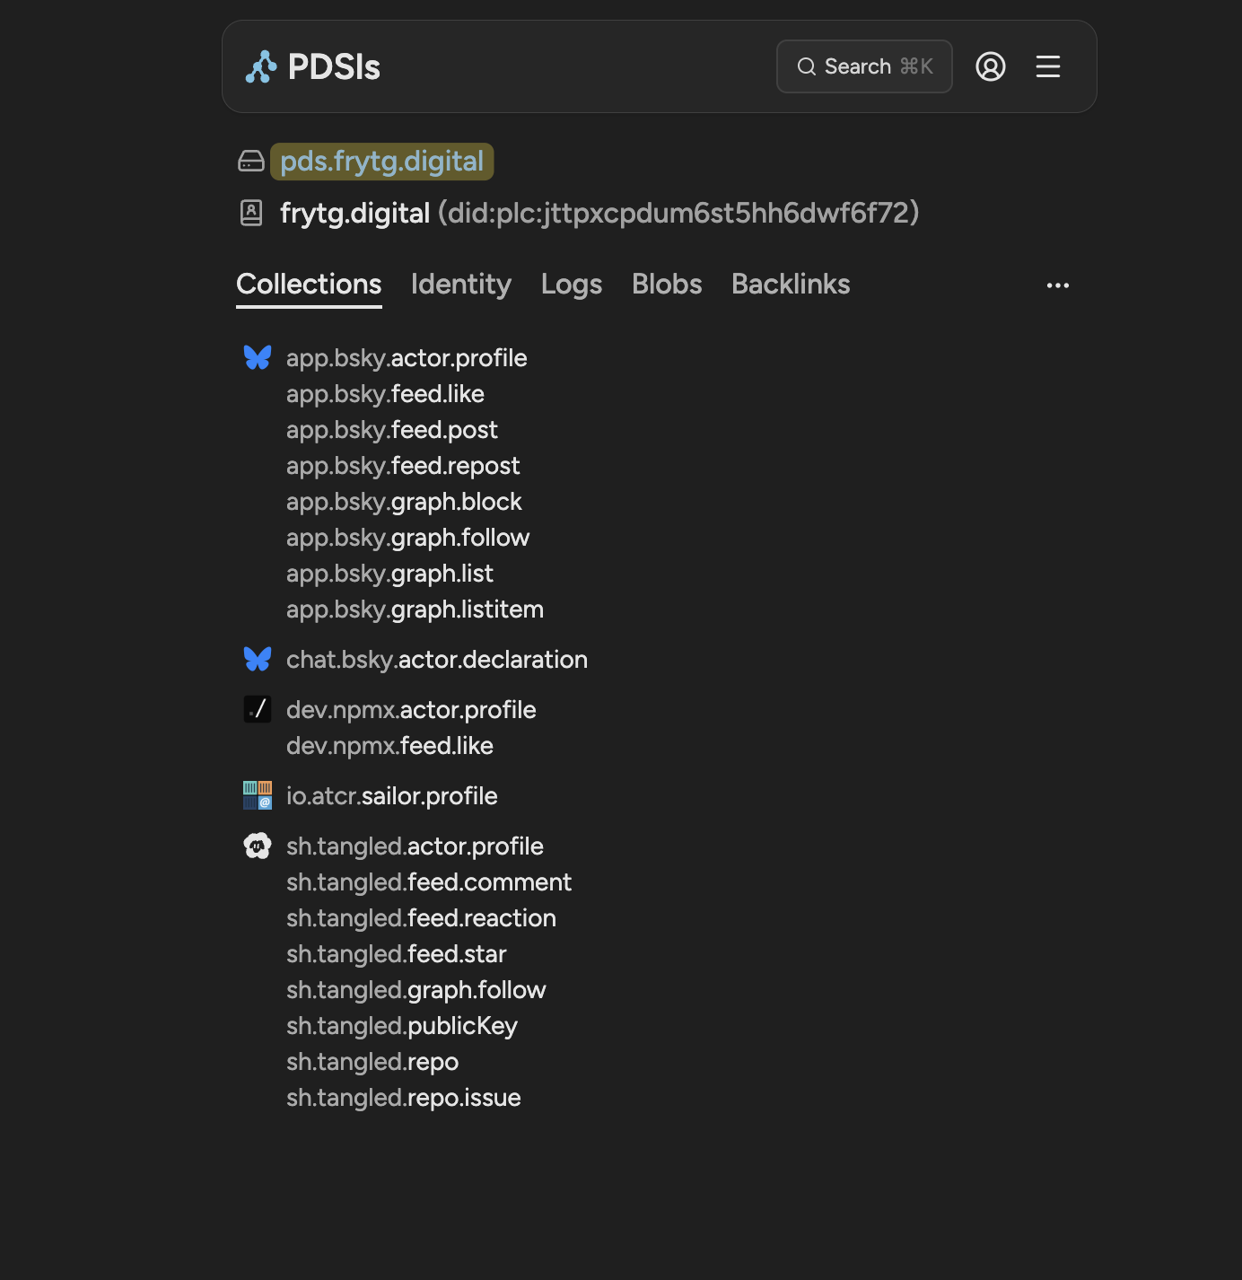Open the Search box
The image size is (1242, 1280).
pyautogui.click(x=864, y=66)
